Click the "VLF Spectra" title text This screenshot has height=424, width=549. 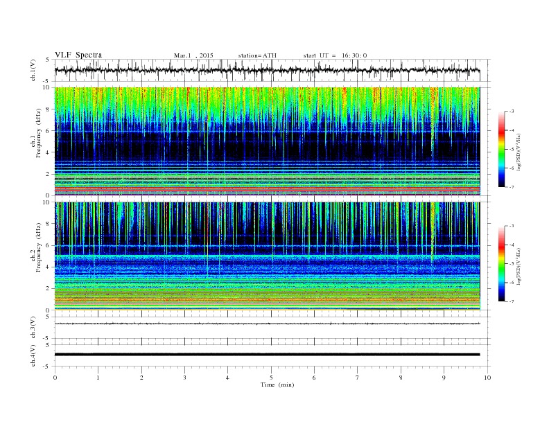pos(78,55)
